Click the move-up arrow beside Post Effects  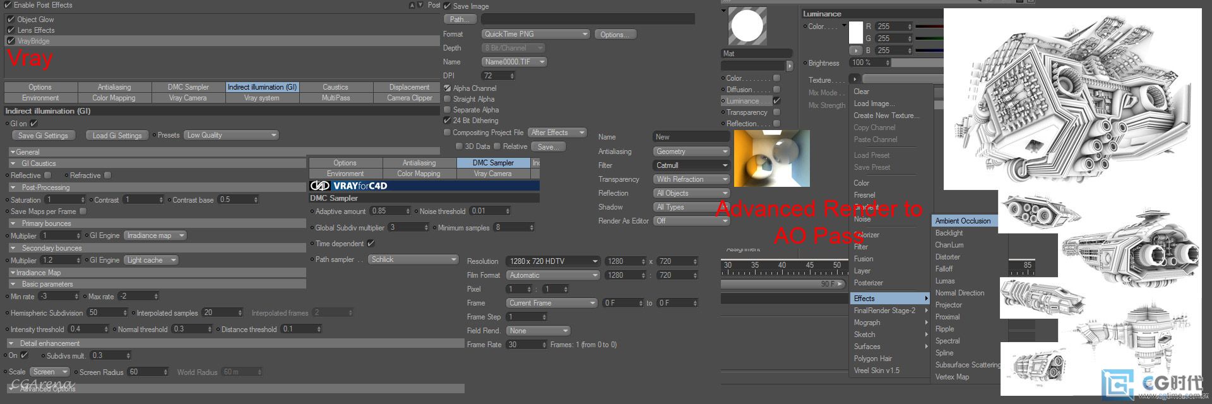pyautogui.click(x=412, y=5)
